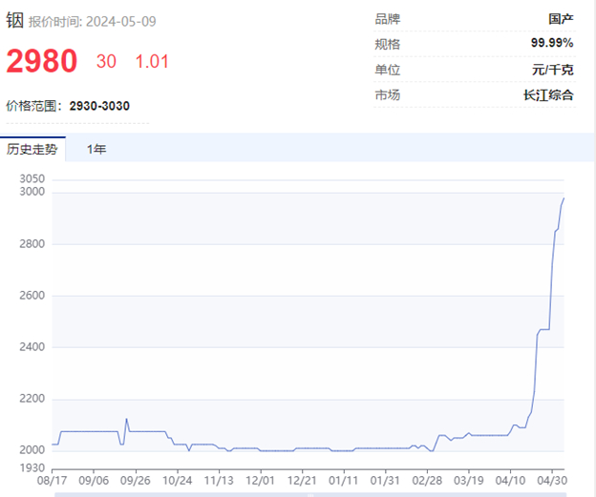Switch to the 1年 tab
Screen dimensions: 596x497
[96, 149]
